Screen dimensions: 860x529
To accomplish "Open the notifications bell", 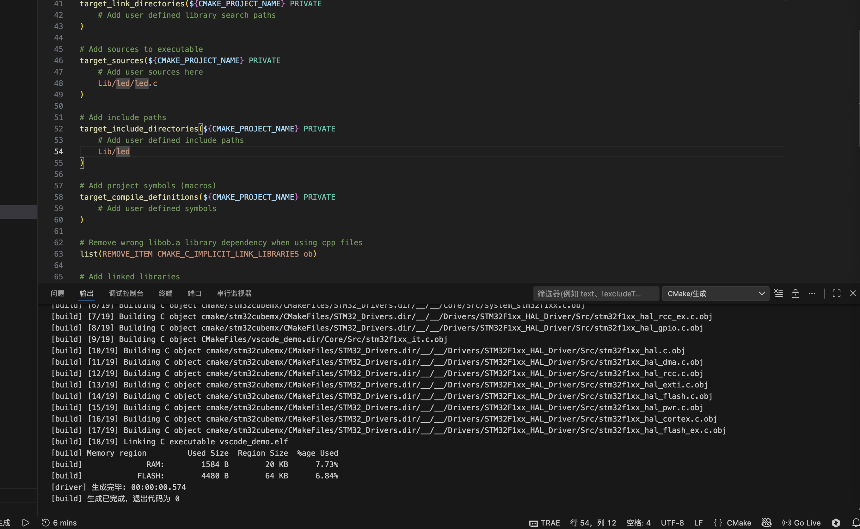I will click(856, 522).
